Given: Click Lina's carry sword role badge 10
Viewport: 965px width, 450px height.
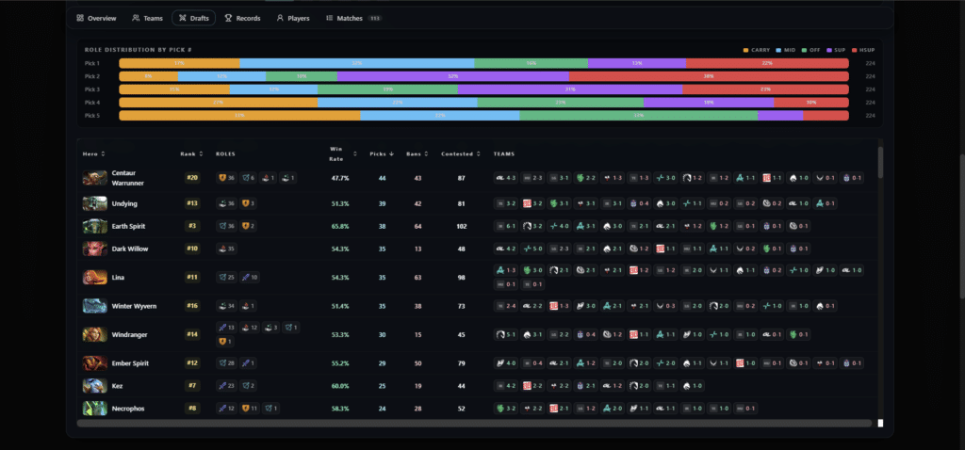Looking at the screenshot, I should (249, 278).
